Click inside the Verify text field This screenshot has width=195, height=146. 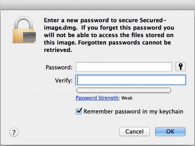[131, 80]
